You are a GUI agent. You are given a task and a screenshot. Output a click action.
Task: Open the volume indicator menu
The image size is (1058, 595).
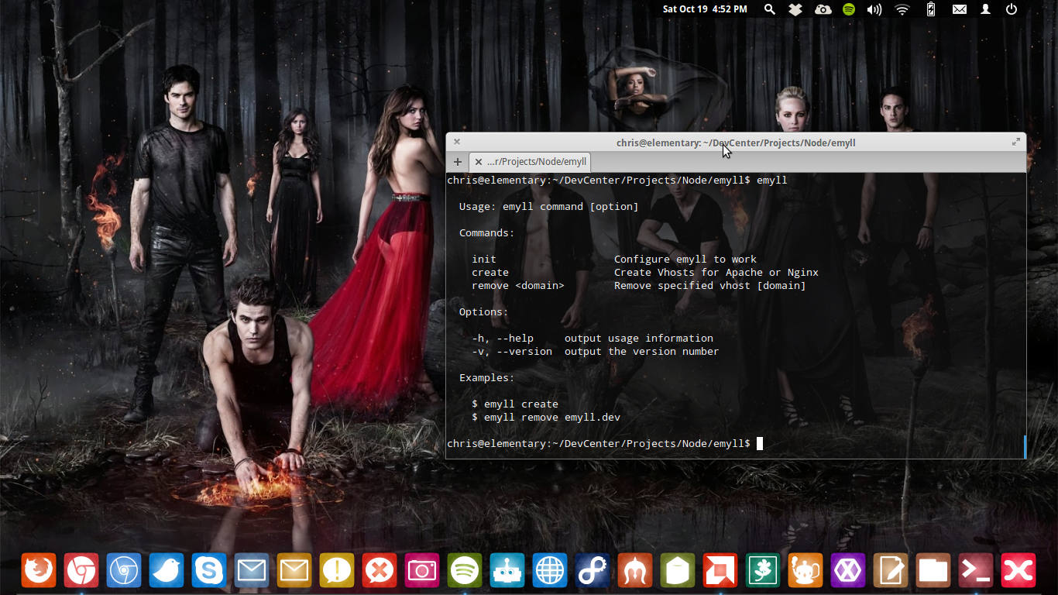click(x=874, y=9)
